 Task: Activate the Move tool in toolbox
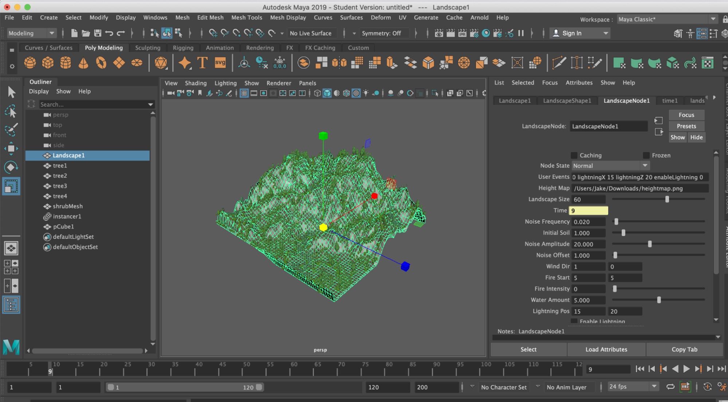click(11, 149)
